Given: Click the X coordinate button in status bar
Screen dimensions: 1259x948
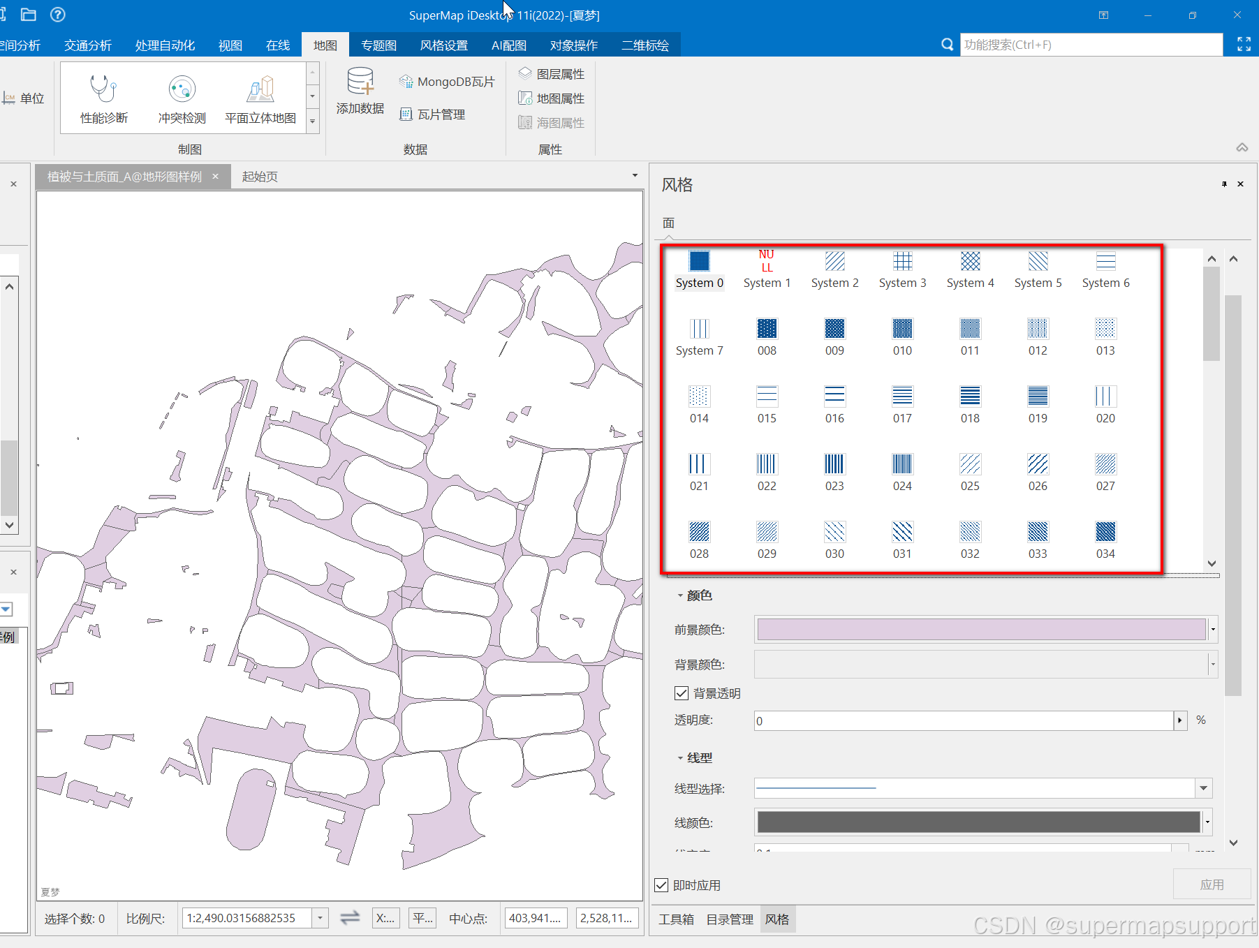Looking at the screenshot, I should coord(385,918).
